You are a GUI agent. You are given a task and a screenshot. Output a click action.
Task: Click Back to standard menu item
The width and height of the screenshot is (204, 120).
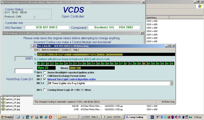50,50
